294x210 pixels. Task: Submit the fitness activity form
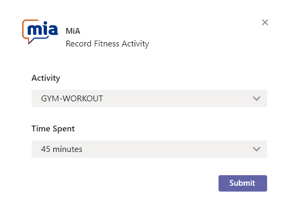[x=243, y=183]
